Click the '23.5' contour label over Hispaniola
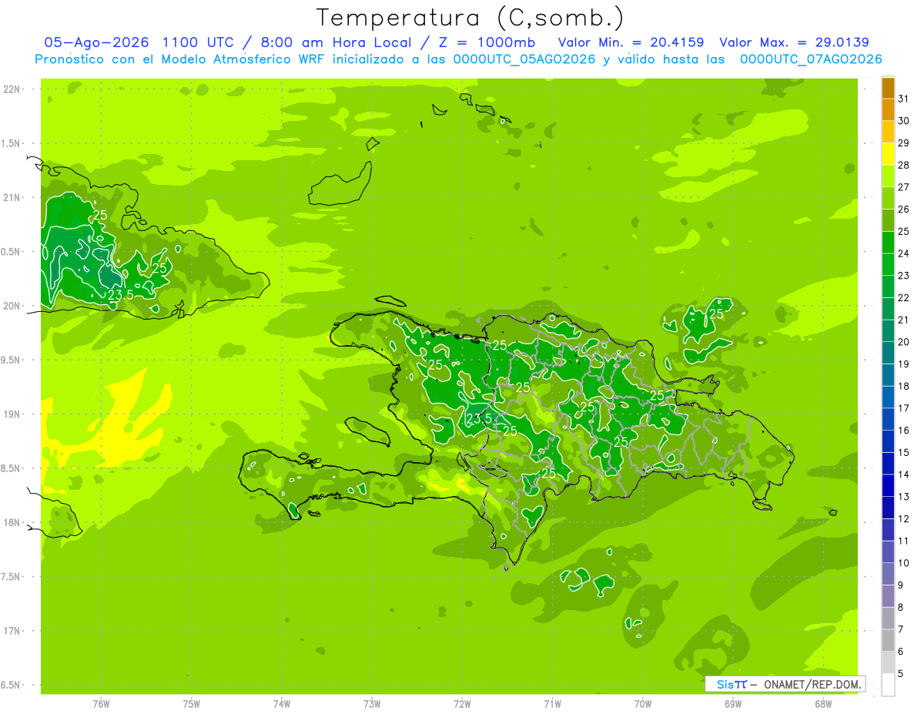This screenshot has height=714, width=924. click(479, 418)
